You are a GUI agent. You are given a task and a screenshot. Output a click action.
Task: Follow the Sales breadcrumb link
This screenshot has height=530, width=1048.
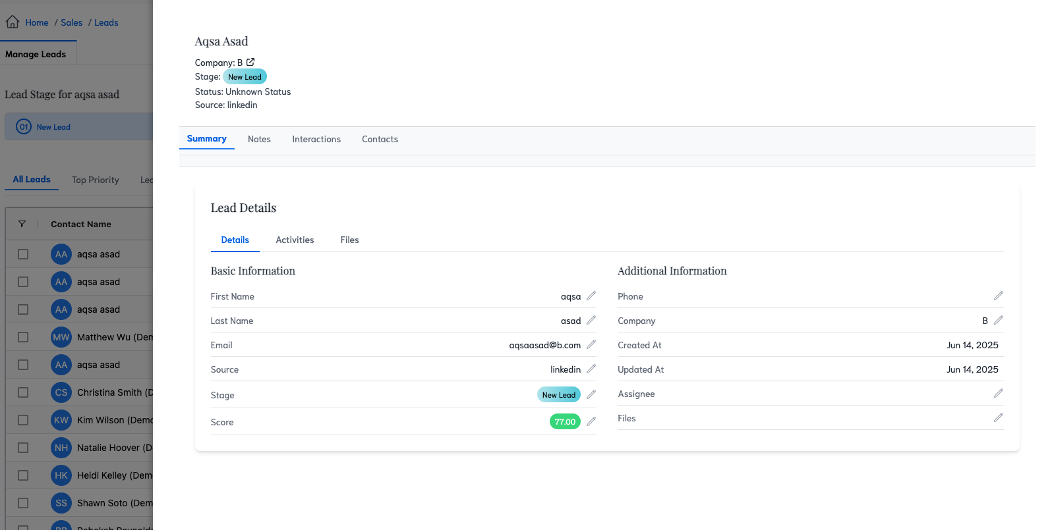click(71, 22)
